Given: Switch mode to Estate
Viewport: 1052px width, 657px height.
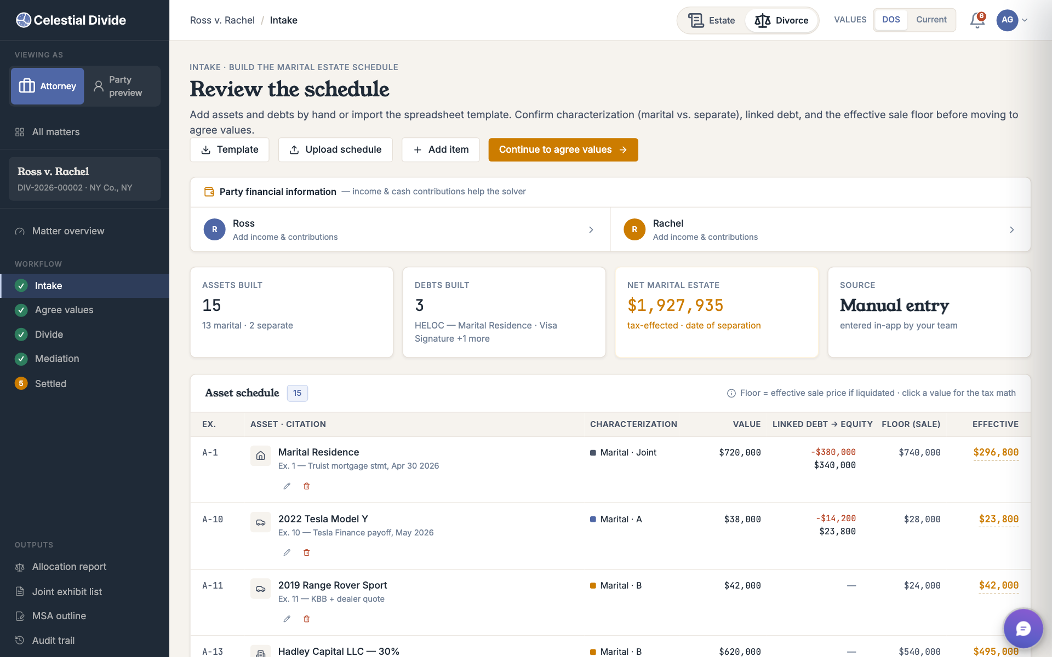Looking at the screenshot, I should [712, 20].
